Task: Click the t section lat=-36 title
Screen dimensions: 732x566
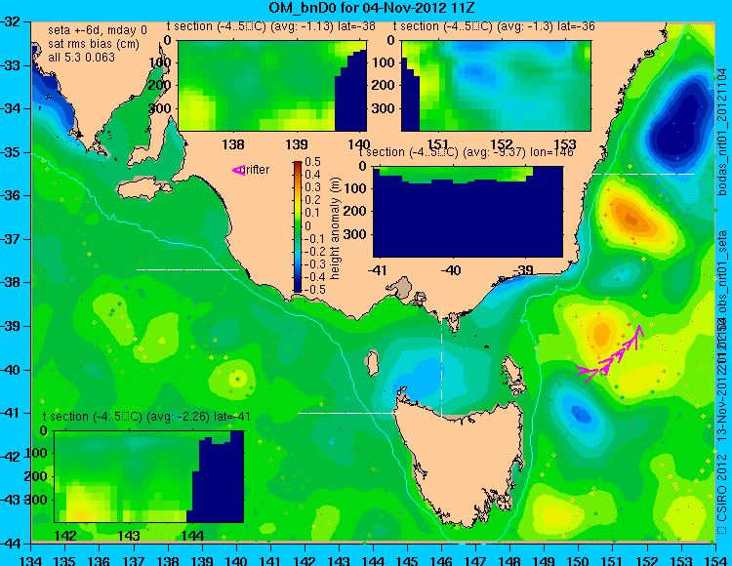Action: coord(494,26)
